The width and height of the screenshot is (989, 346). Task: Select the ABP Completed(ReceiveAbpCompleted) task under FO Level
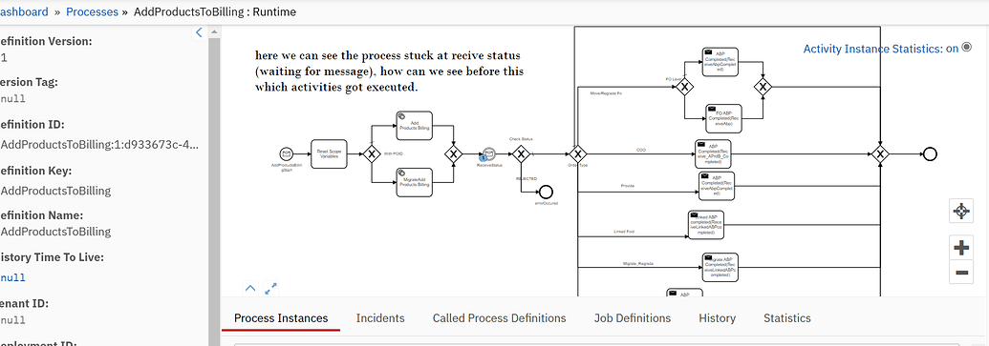pyautogui.click(x=720, y=62)
